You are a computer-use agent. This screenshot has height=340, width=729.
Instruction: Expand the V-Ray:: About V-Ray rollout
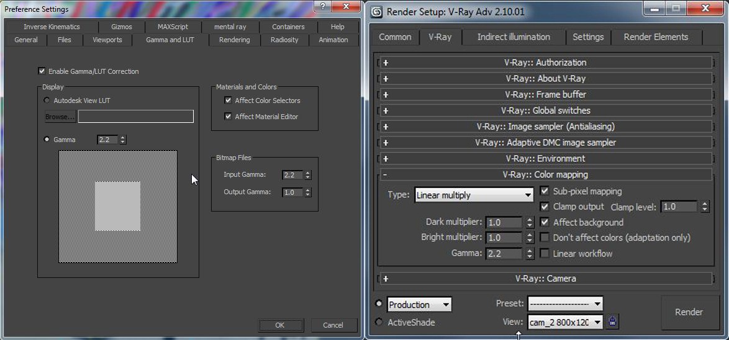pyautogui.click(x=546, y=79)
